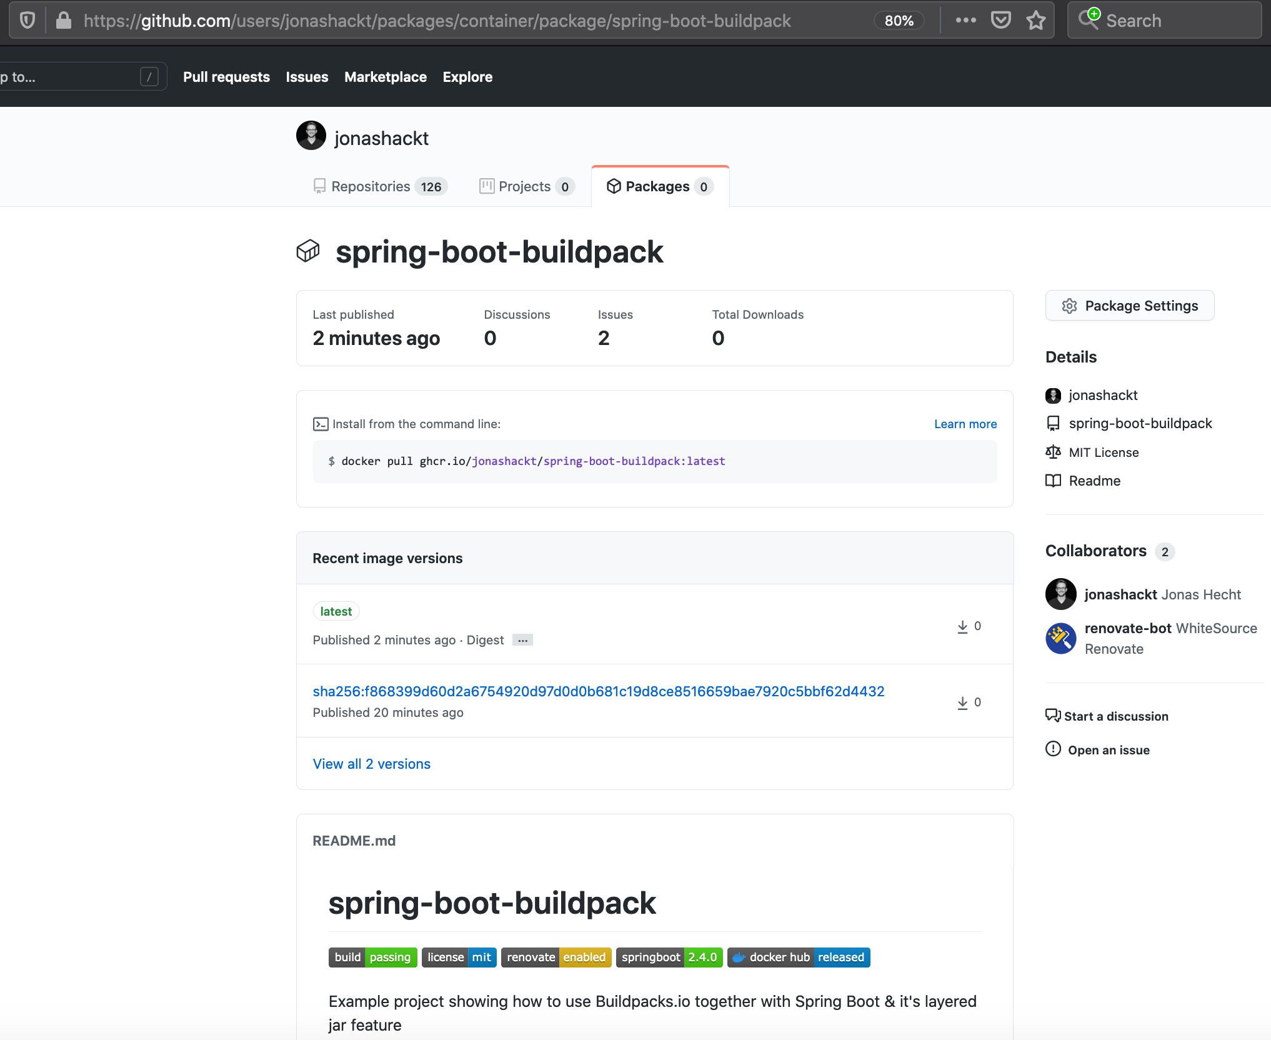Open the sha256 image version link
1271x1040 pixels.
598,691
